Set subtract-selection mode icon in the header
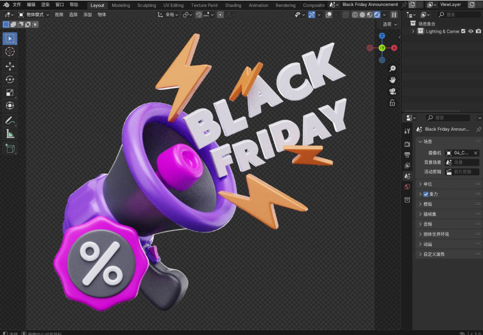Screen dimensions: 483x335 (x=21, y=25)
